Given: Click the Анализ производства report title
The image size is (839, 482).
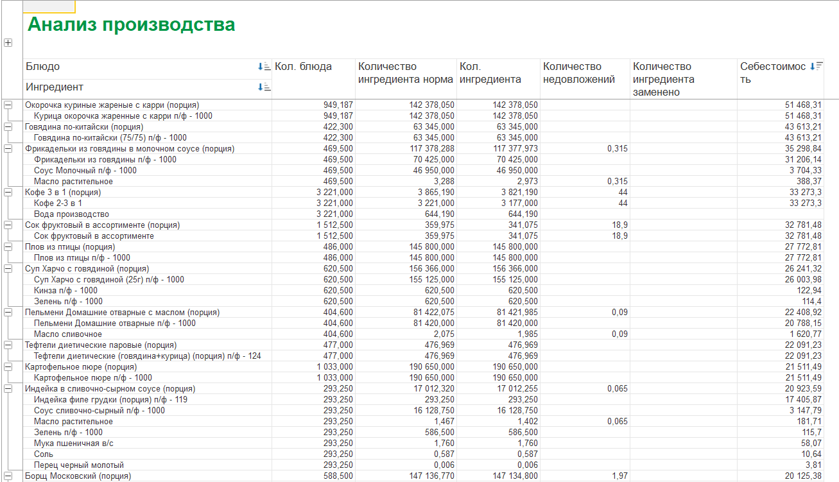Looking at the screenshot, I should [x=131, y=25].
